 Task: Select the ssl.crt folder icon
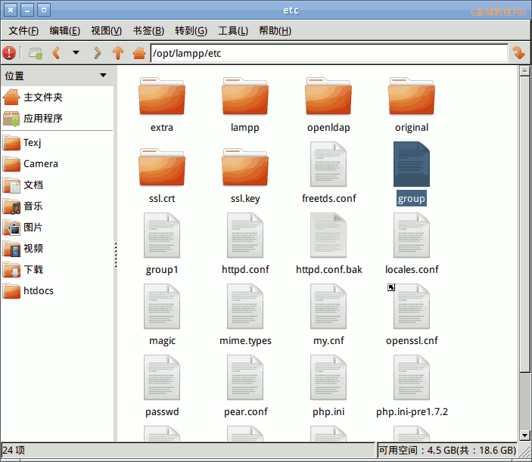(x=162, y=167)
